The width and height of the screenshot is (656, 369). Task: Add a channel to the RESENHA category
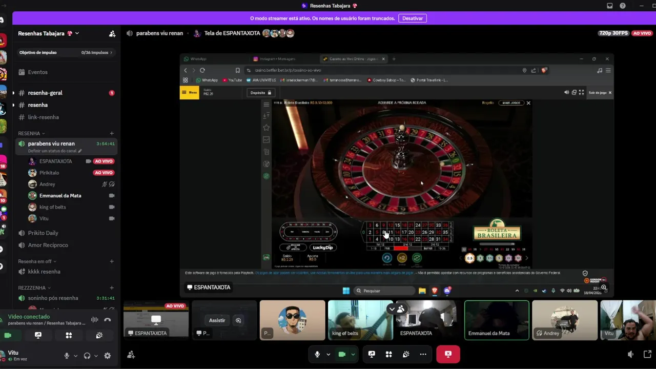point(112,133)
